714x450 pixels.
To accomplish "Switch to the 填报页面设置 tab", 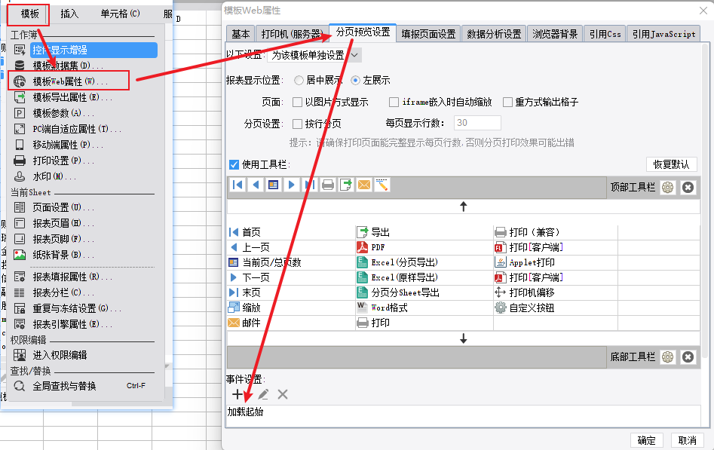I will pos(428,34).
